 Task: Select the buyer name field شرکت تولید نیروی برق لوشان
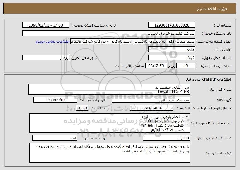pos(109,33)
